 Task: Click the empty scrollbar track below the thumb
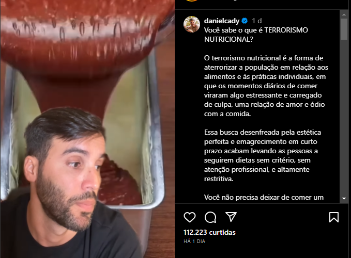click(x=344, y=117)
